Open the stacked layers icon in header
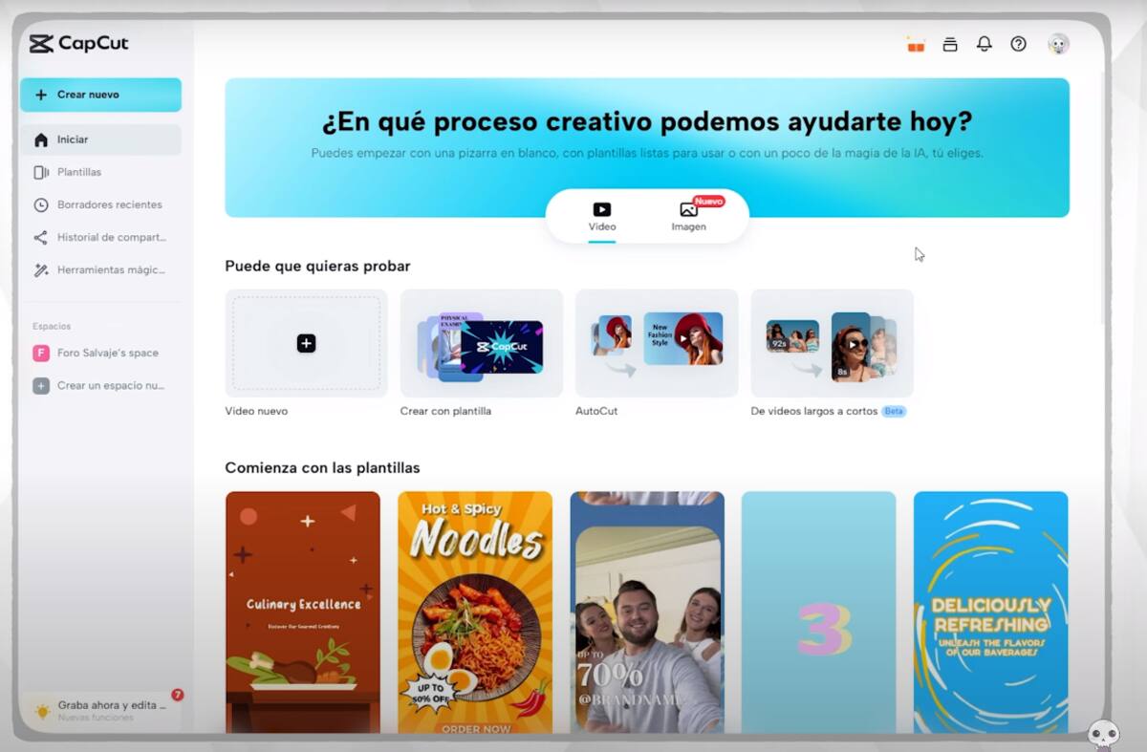The image size is (1147, 752). (949, 44)
